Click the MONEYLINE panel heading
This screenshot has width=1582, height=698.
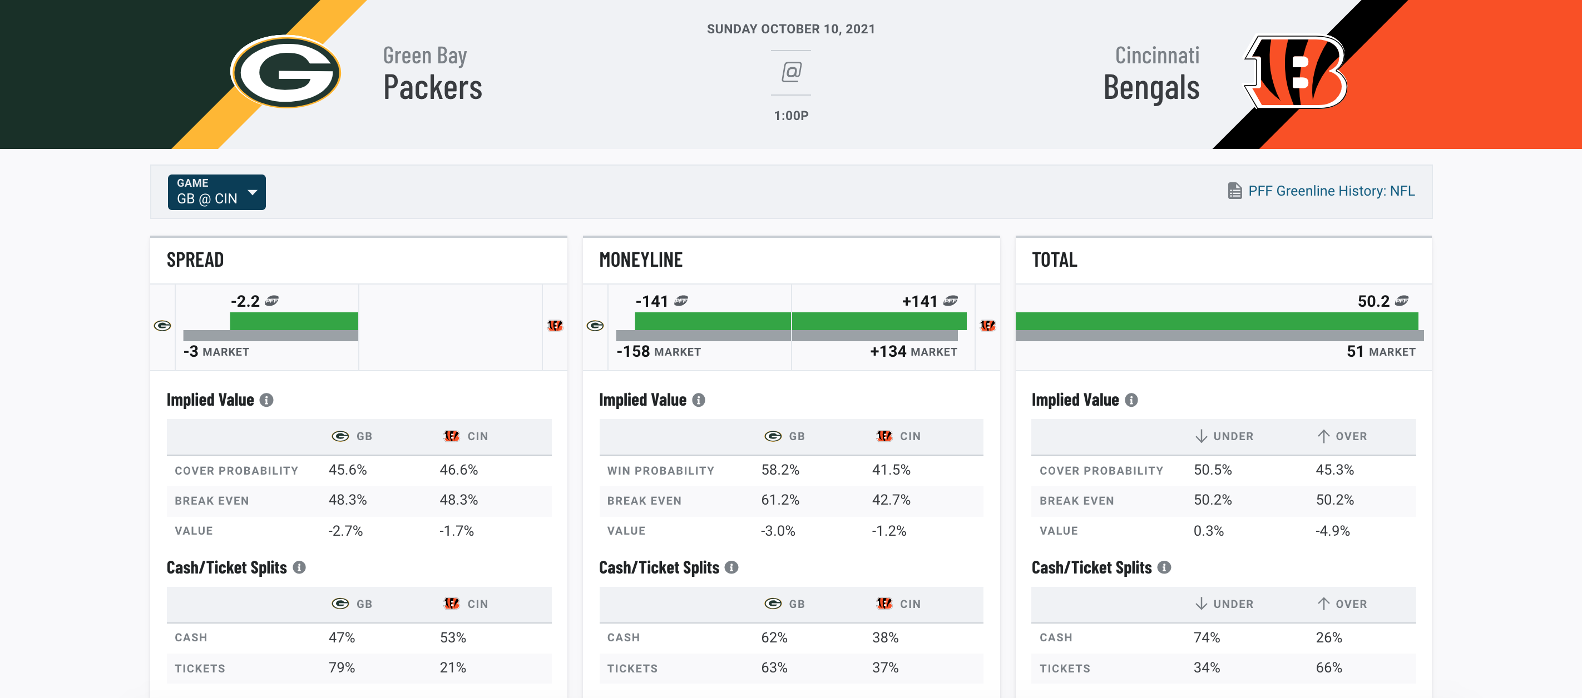(x=641, y=260)
